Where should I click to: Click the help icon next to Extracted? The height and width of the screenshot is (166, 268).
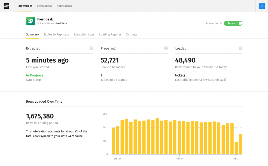(x=91, y=48)
